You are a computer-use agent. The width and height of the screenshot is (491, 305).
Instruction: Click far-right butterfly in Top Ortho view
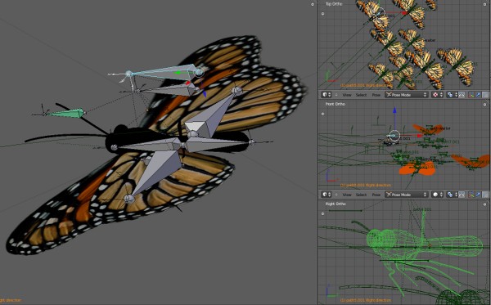456,65
